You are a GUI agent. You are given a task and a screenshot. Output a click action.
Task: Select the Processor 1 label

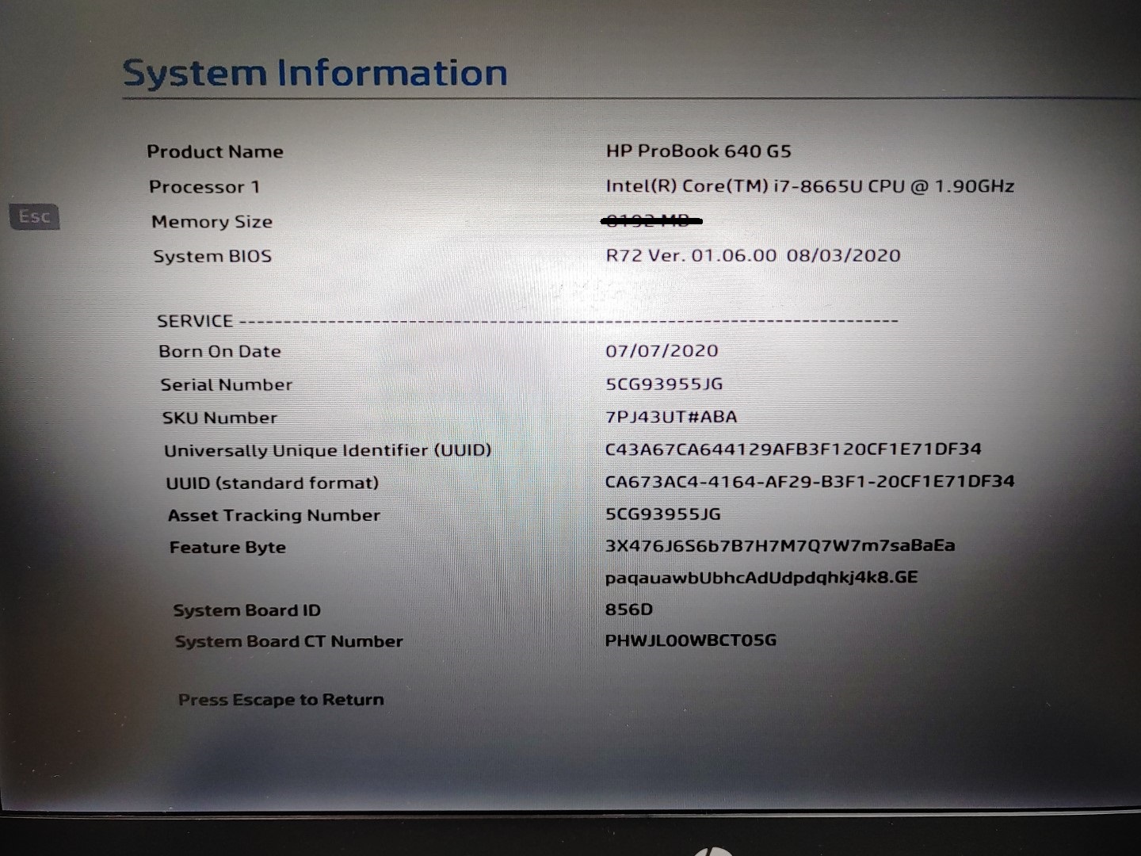pos(204,187)
